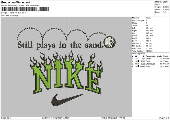Click the 'St.' column header
The height and width of the screenshot is (120, 170).
pyautogui.click(x=144, y=56)
